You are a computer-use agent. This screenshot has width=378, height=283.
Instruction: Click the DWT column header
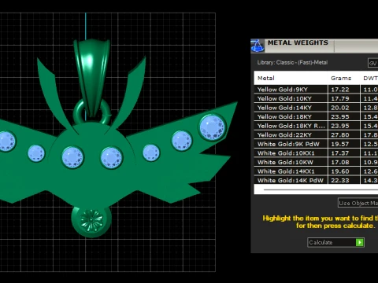click(369, 78)
